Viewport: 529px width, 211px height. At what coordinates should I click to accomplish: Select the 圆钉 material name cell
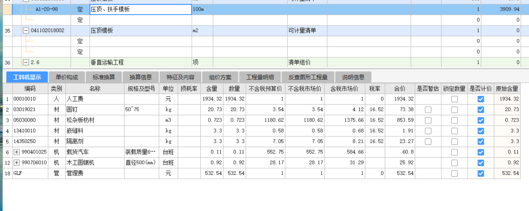[95, 110]
